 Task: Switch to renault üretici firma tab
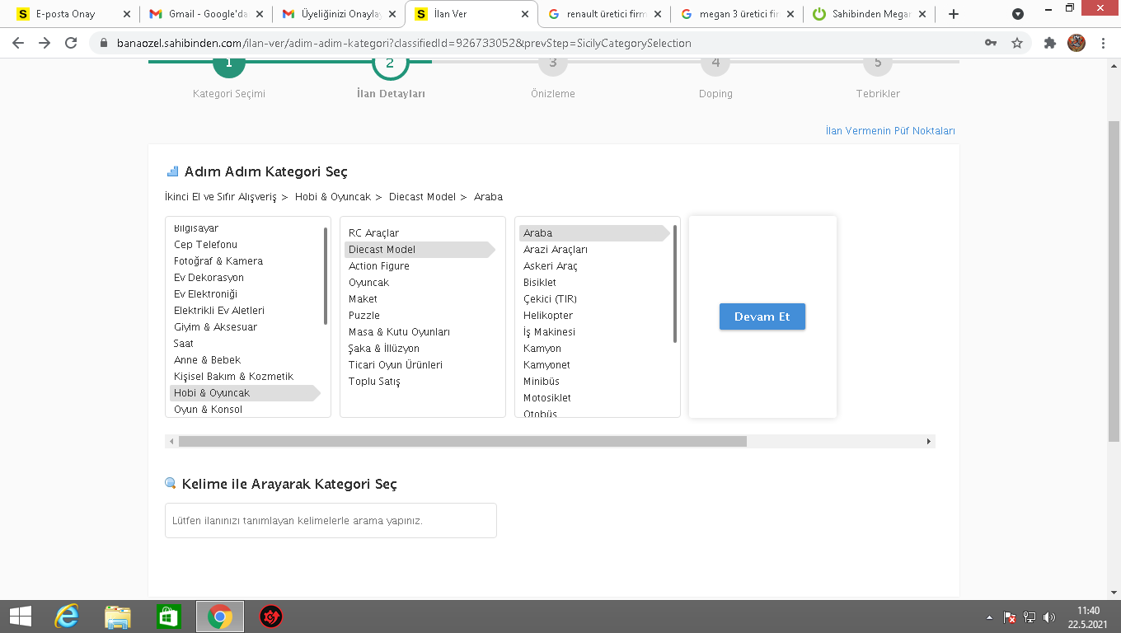pos(603,14)
